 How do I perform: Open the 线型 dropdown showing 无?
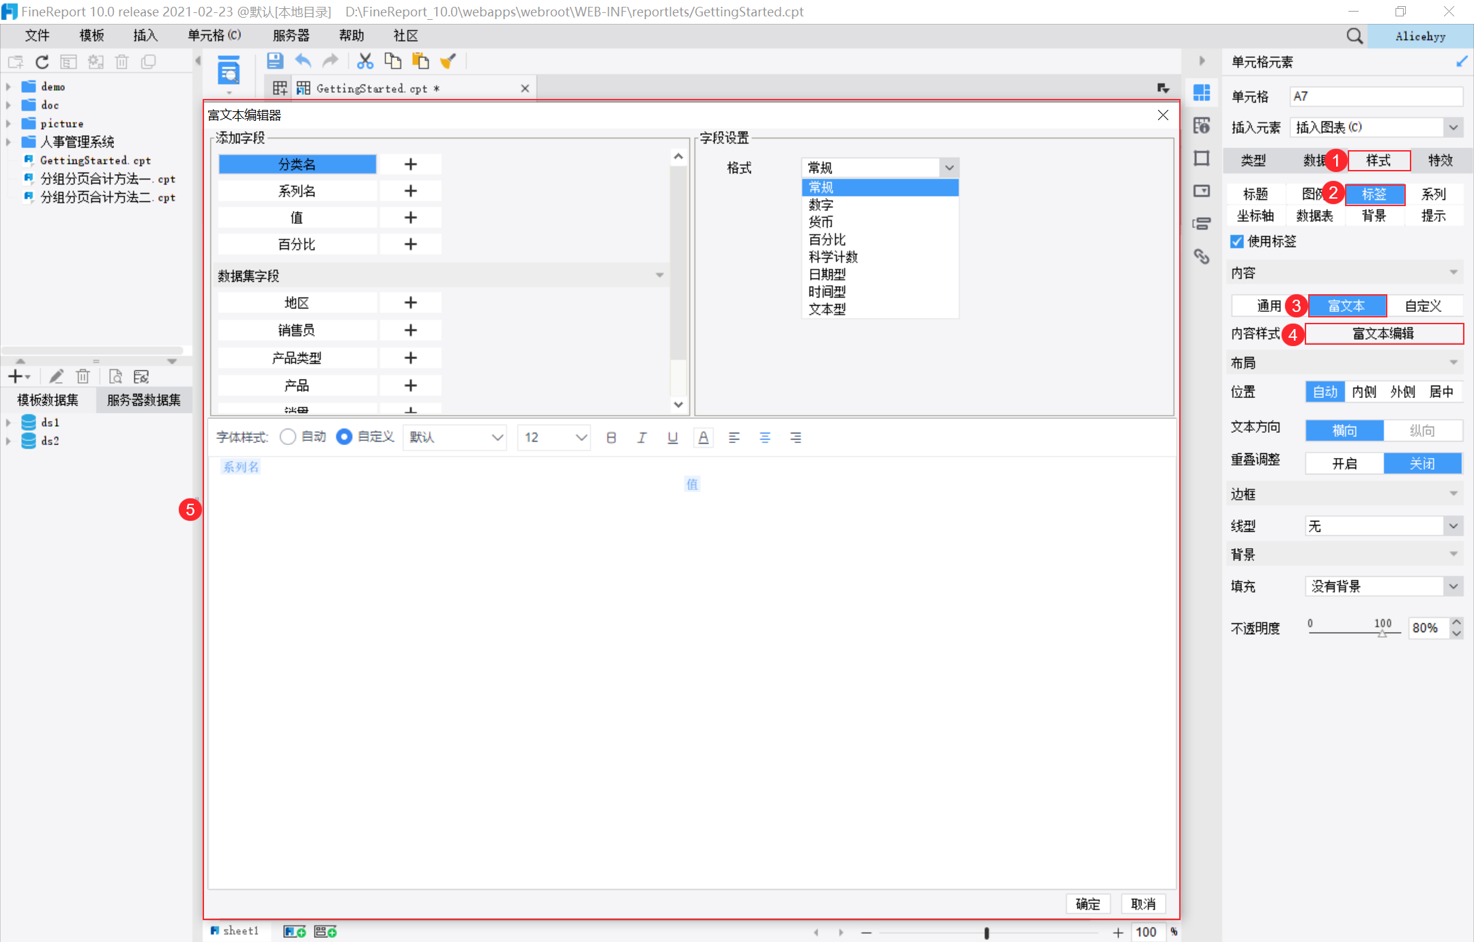point(1454,526)
